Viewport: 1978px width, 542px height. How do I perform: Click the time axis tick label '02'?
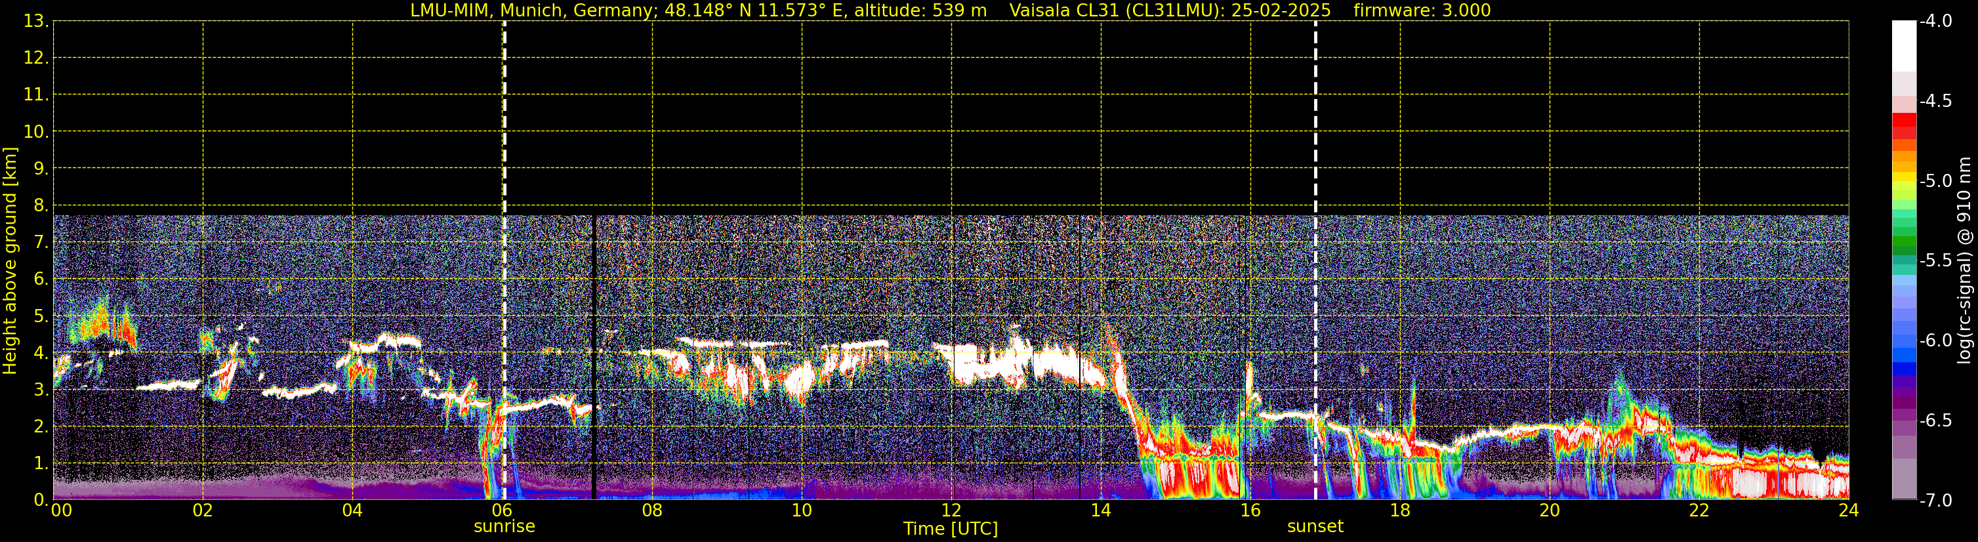[203, 511]
